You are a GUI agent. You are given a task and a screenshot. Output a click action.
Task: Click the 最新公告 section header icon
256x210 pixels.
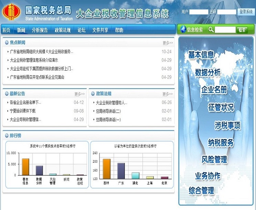tap(7, 94)
